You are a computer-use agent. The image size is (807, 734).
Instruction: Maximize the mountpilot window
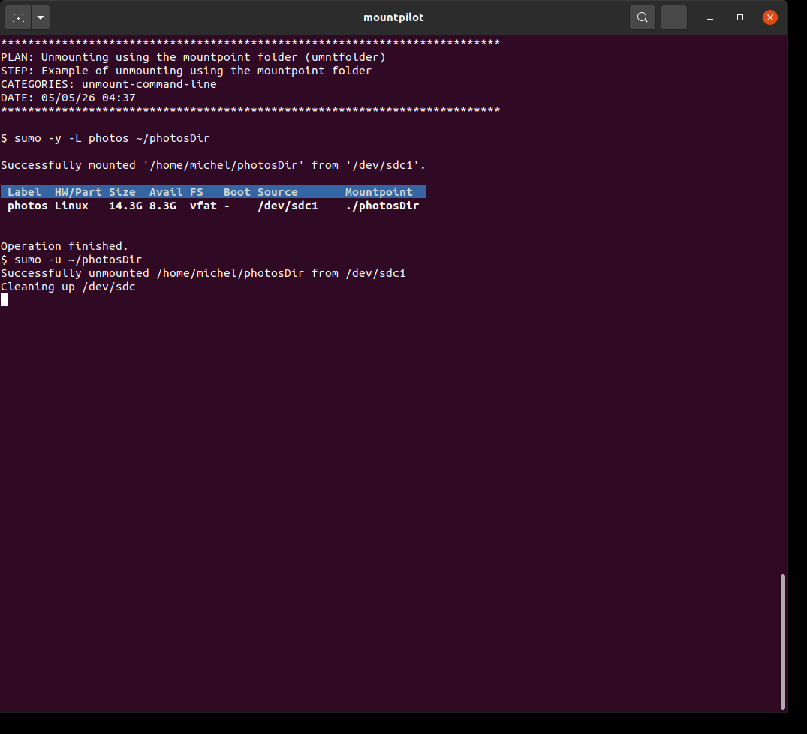[740, 17]
